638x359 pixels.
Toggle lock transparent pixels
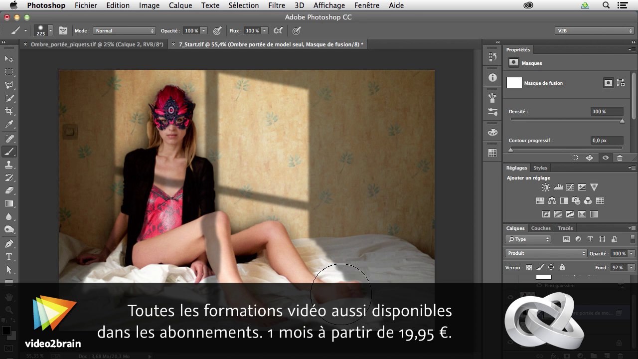[x=529, y=267]
